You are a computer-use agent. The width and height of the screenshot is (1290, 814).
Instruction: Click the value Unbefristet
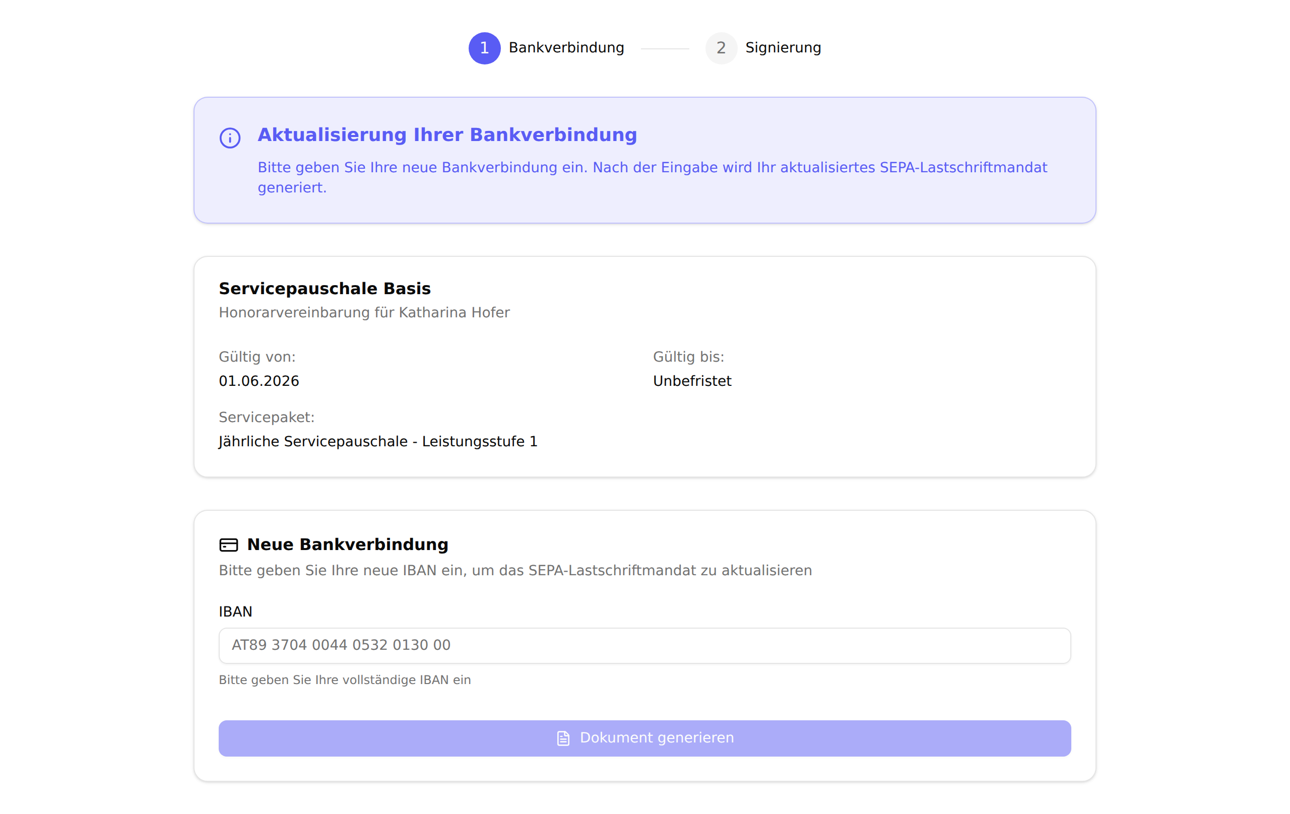[692, 381]
